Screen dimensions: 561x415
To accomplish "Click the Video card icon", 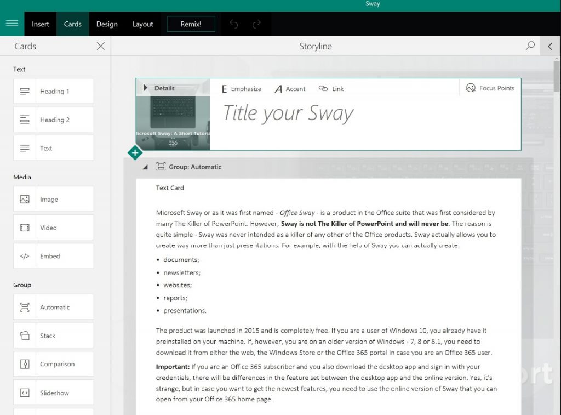I will pos(25,228).
